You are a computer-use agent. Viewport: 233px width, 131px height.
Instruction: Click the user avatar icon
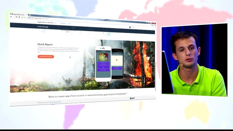(x=130, y=27)
